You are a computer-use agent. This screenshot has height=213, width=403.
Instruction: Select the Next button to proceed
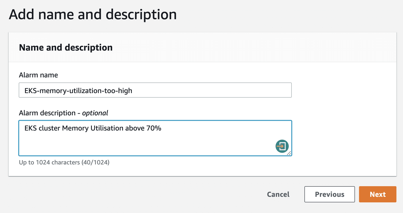pyautogui.click(x=377, y=194)
